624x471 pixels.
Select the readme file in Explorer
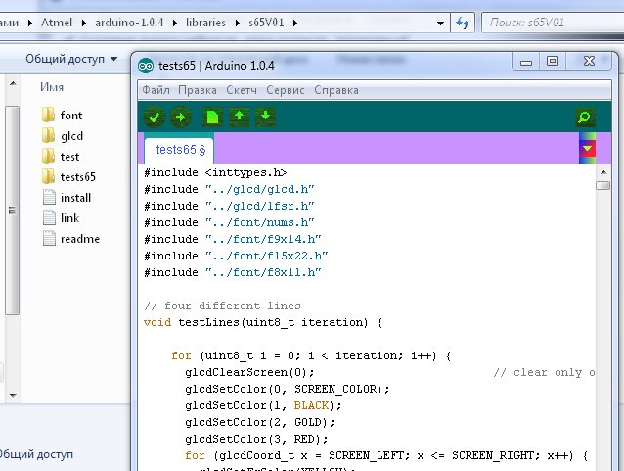point(70,239)
